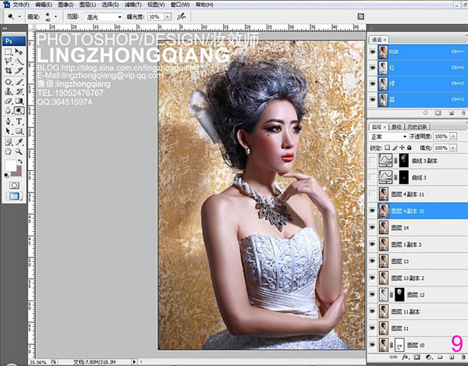Viewport: 468px width, 366px height.
Task: Select the Rectangle Shape tool
Action: 19,131
